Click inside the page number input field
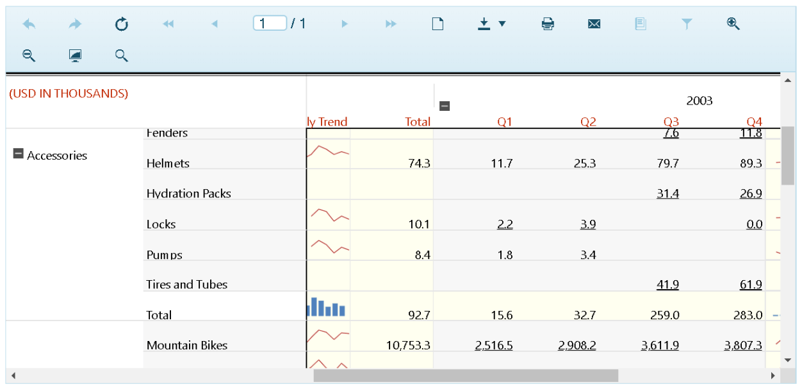This screenshot has height=391, width=802. point(270,22)
